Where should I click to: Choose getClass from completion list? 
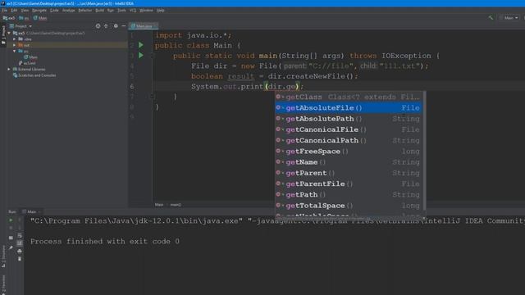point(348,97)
